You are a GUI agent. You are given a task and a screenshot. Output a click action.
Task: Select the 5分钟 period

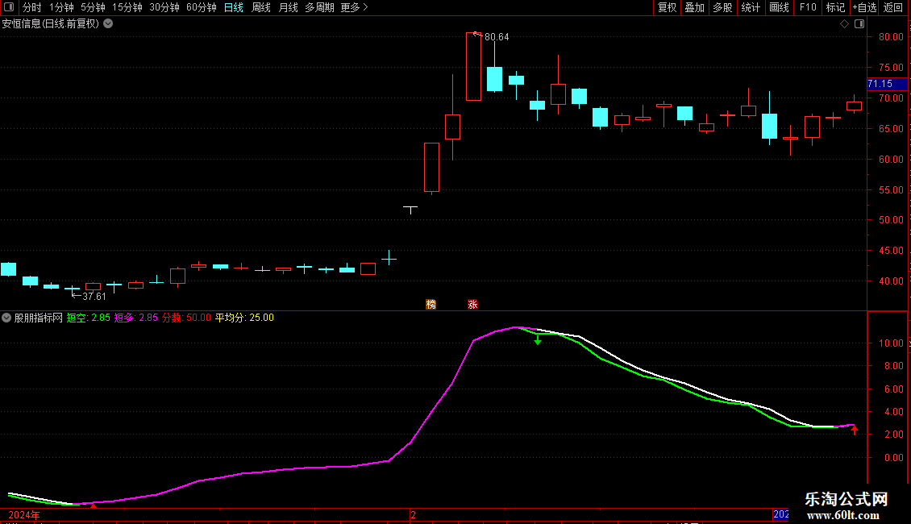pyautogui.click(x=93, y=7)
